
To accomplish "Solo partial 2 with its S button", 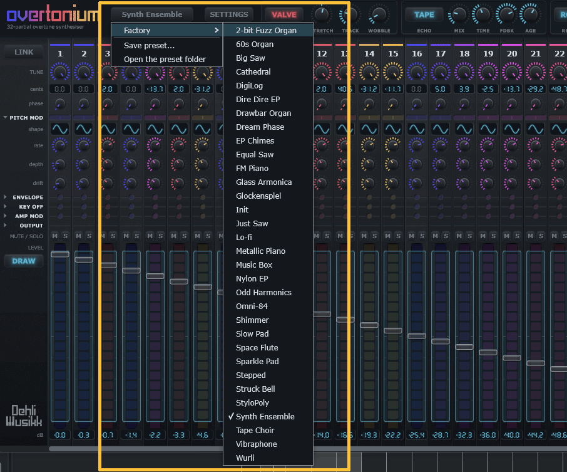I will (89, 236).
